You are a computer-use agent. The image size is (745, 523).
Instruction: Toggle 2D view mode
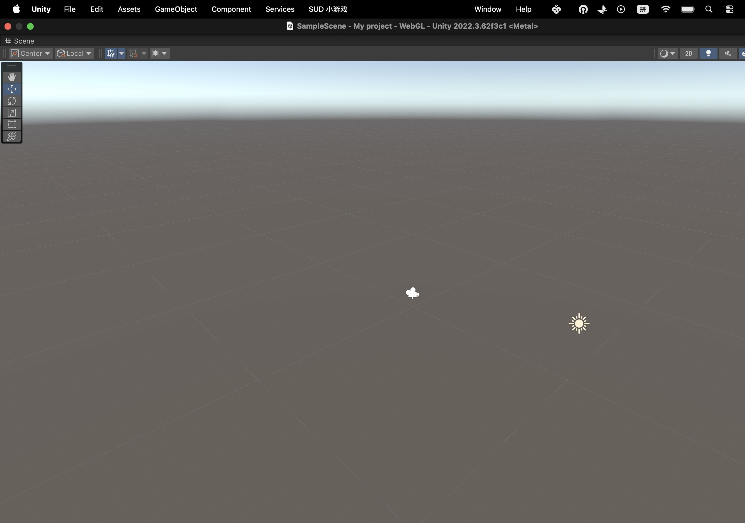689,53
